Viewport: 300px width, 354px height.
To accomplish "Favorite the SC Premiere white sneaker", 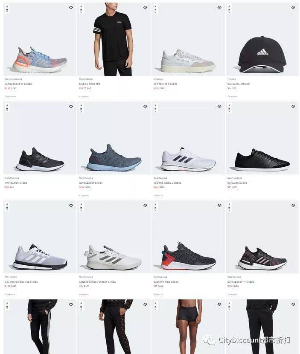I will click(219, 8).
